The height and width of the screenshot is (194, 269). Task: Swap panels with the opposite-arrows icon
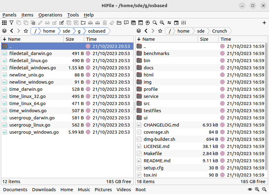[x=169, y=23]
